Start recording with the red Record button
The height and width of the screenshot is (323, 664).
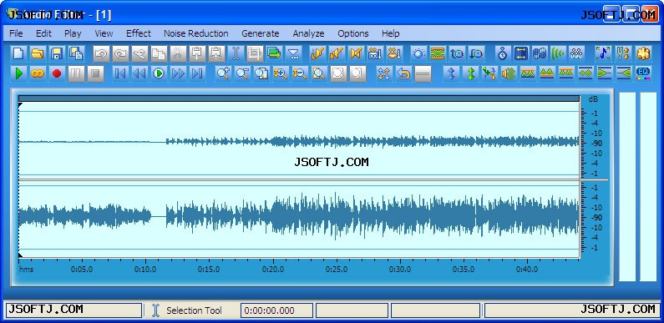(x=57, y=73)
